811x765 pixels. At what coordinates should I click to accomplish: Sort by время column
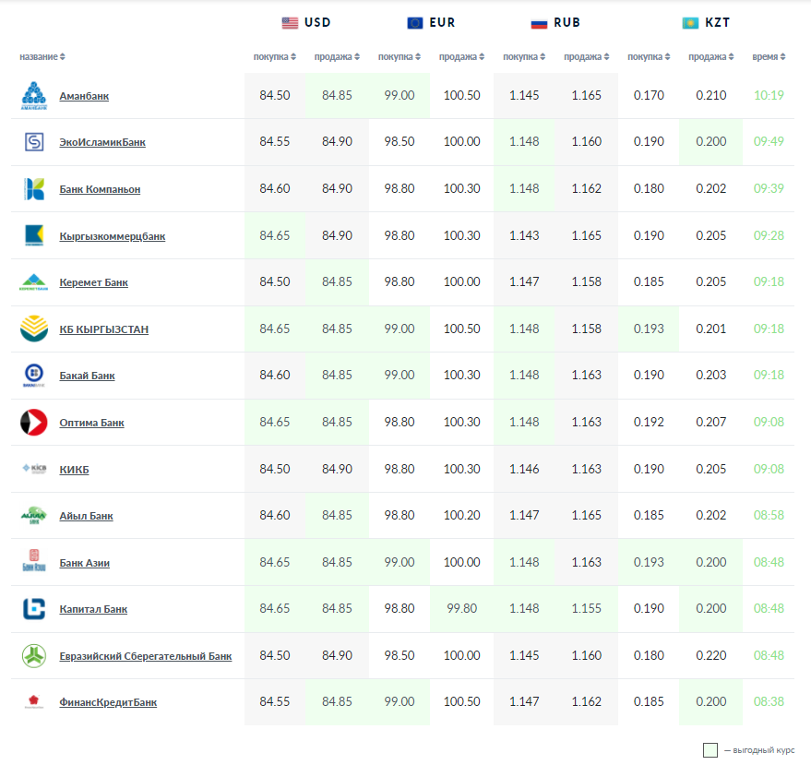coord(769,57)
